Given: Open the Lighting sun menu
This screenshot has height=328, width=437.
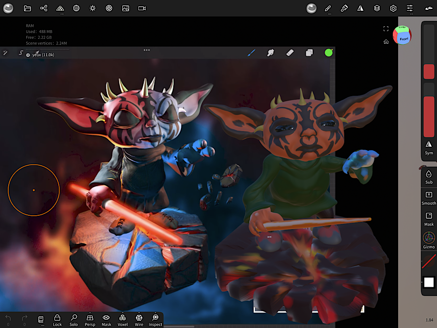Looking at the screenshot, I should click(x=93, y=8).
